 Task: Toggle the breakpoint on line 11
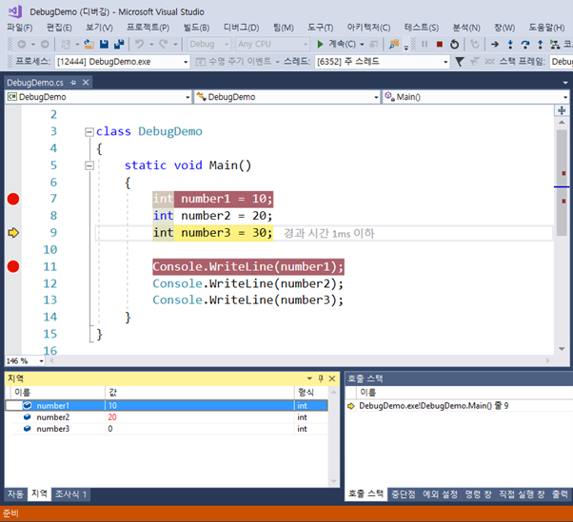pos(13,266)
